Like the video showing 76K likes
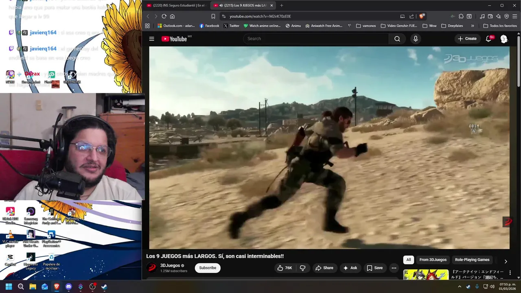The height and width of the screenshot is (293, 521). 285,268
